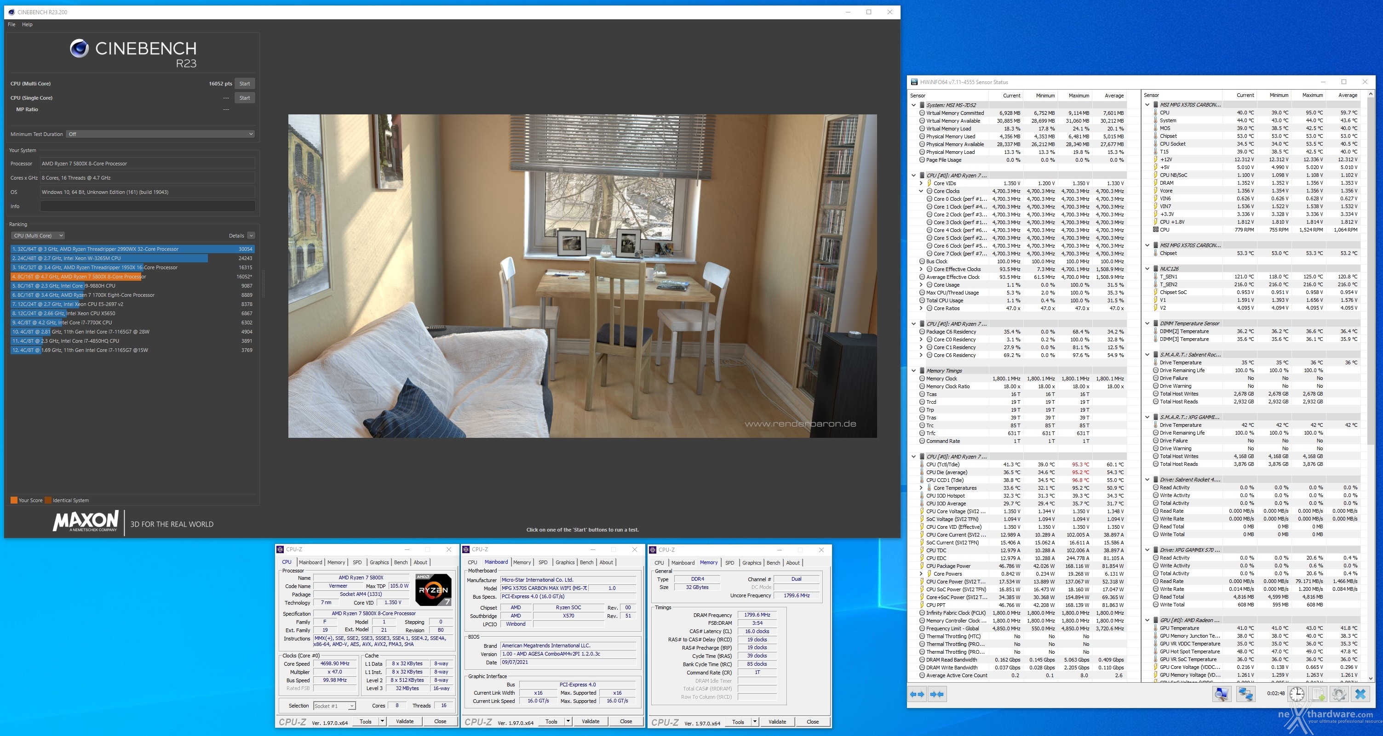
Task: Switch to SPD tab in CPU-Z Mainboard window
Action: pyautogui.click(x=543, y=562)
